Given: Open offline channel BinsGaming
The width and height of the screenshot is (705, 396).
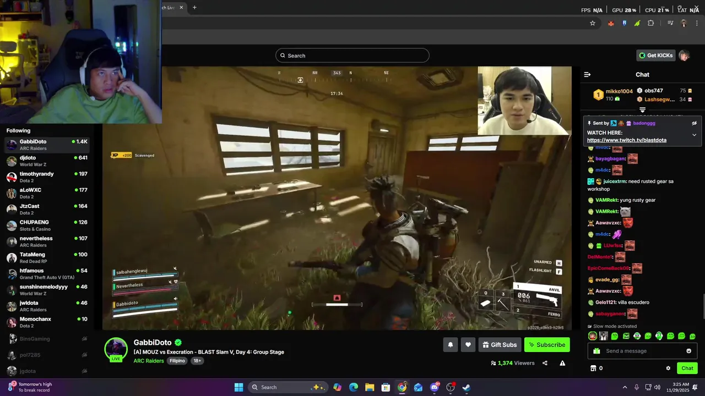Looking at the screenshot, I should click(47, 339).
